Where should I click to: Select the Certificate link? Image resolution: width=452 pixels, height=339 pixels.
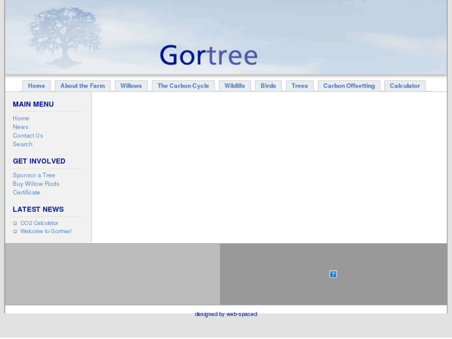click(26, 192)
